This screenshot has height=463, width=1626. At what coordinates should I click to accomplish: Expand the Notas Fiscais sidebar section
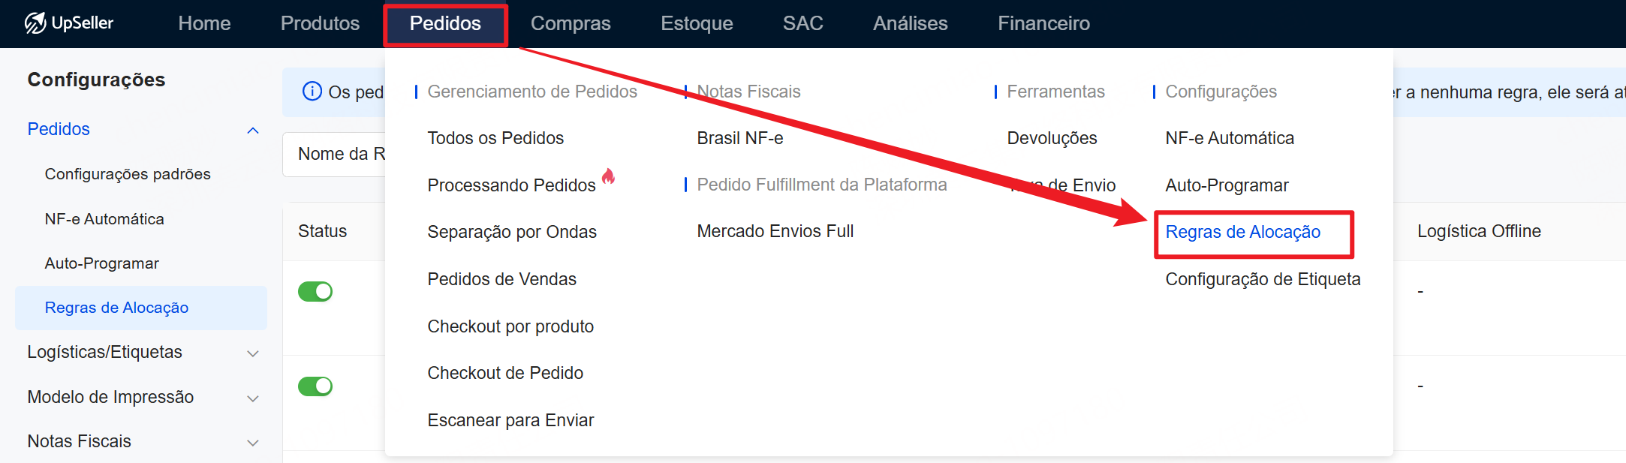(x=253, y=442)
